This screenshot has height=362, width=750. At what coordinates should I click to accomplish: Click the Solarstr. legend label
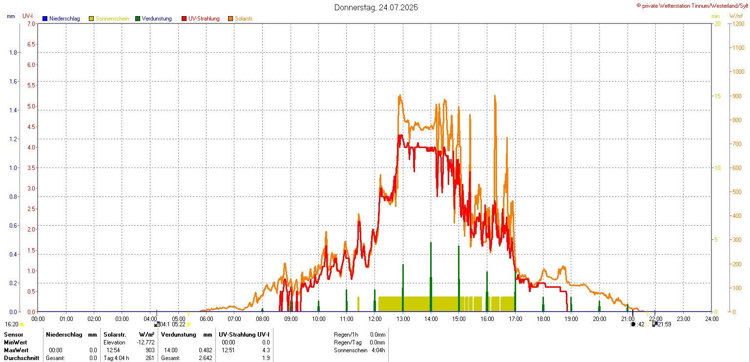[244, 19]
